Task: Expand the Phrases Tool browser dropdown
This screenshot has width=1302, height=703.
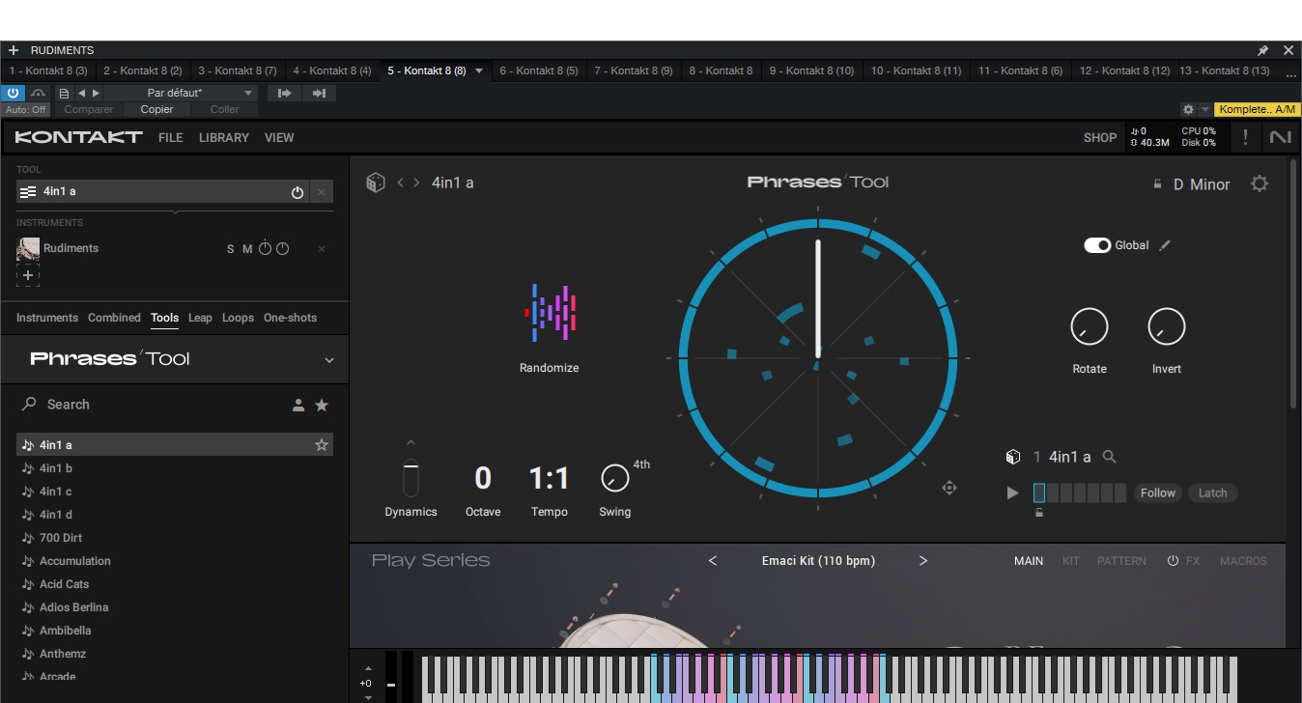Action: pos(329,360)
